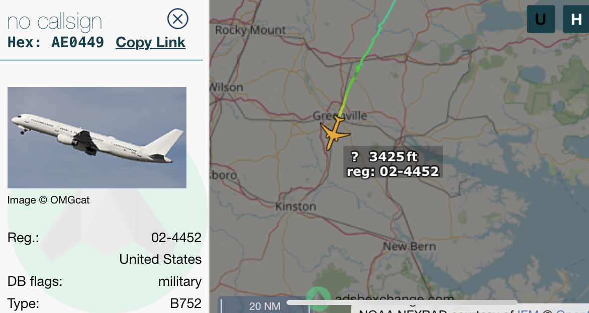Click the 3425 ft aircraft label
This screenshot has width=589, height=313.
393,163
